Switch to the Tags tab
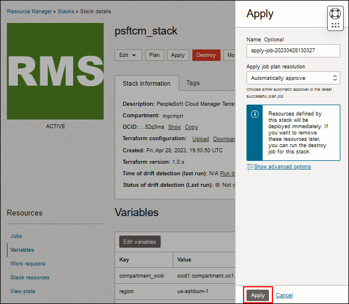This screenshot has height=304, width=349. point(193,83)
